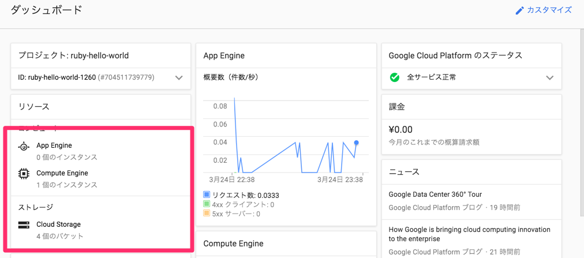Click the 4 個のバケット text
The height and width of the screenshot is (258, 584).
(60, 236)
